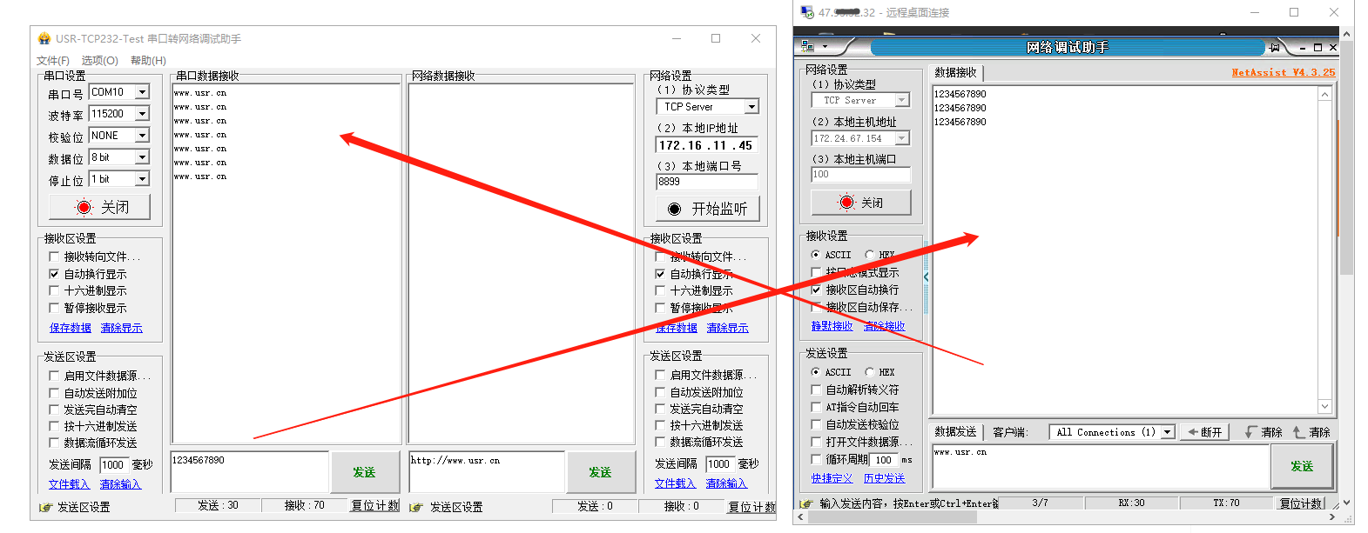Click 复位计数 next to 接收: 70
The image size is (1368, 533).
click(374, 505)
